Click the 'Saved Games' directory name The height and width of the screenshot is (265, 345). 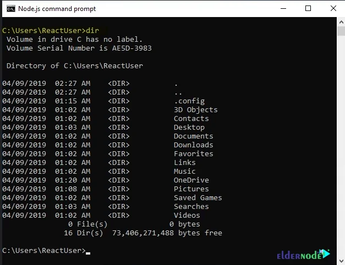click(x=198, y=198)
